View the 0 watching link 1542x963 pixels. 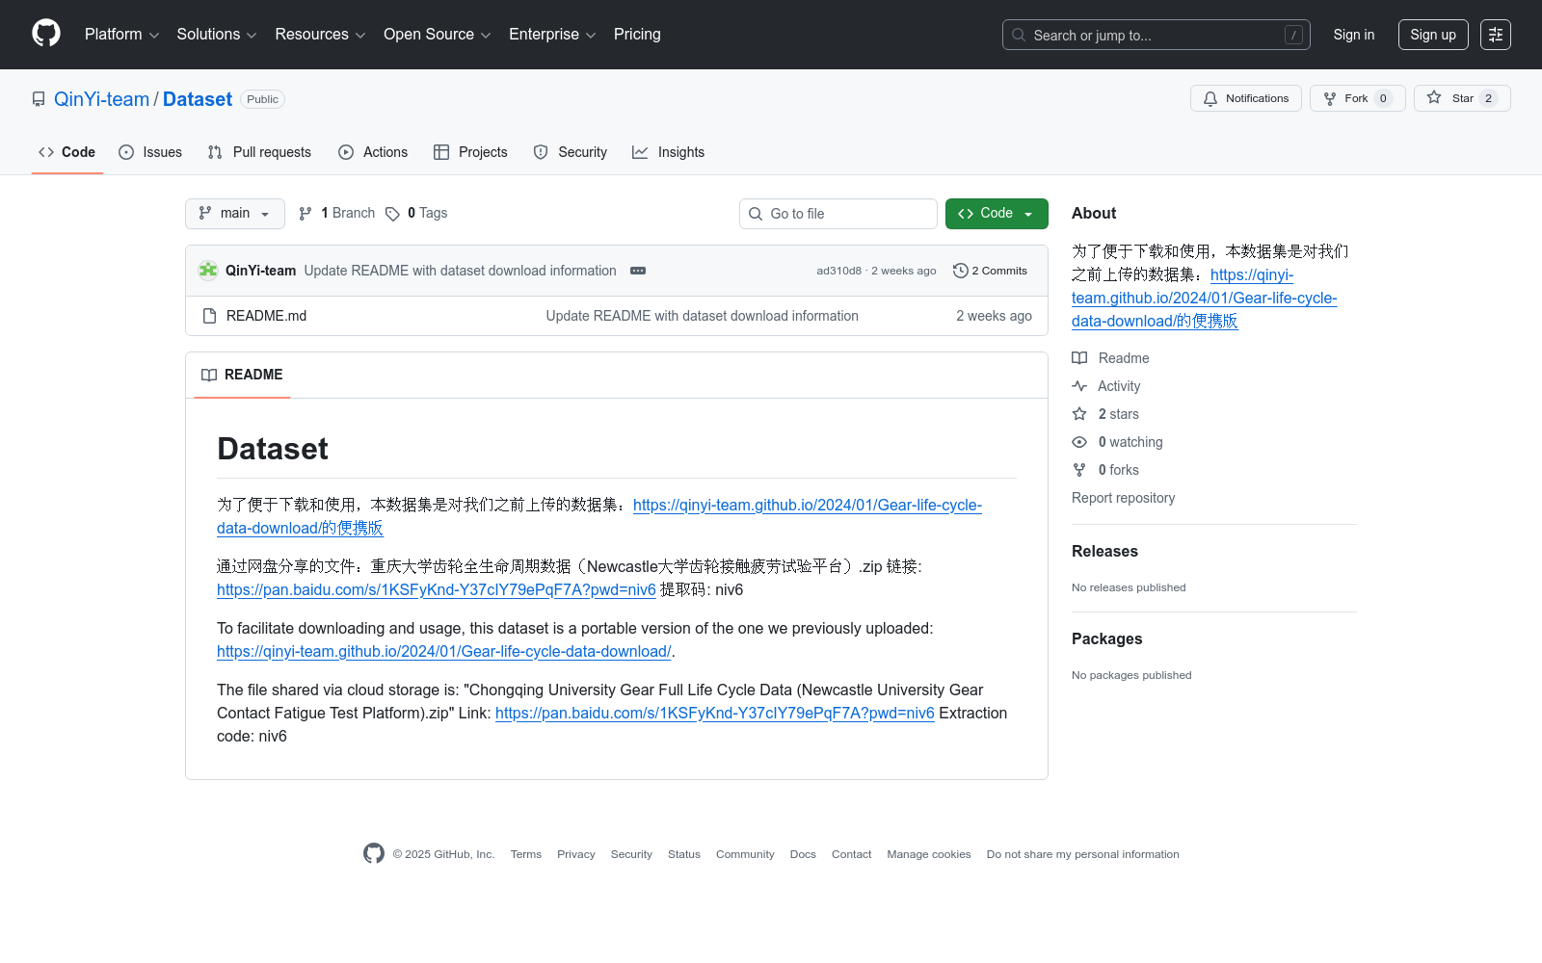pyautogui.click(x=1118, y=441)
